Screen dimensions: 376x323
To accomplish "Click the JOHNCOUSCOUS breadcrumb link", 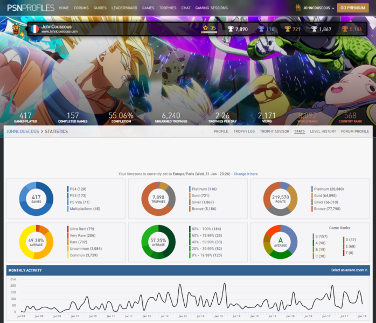I will [23, 131].
